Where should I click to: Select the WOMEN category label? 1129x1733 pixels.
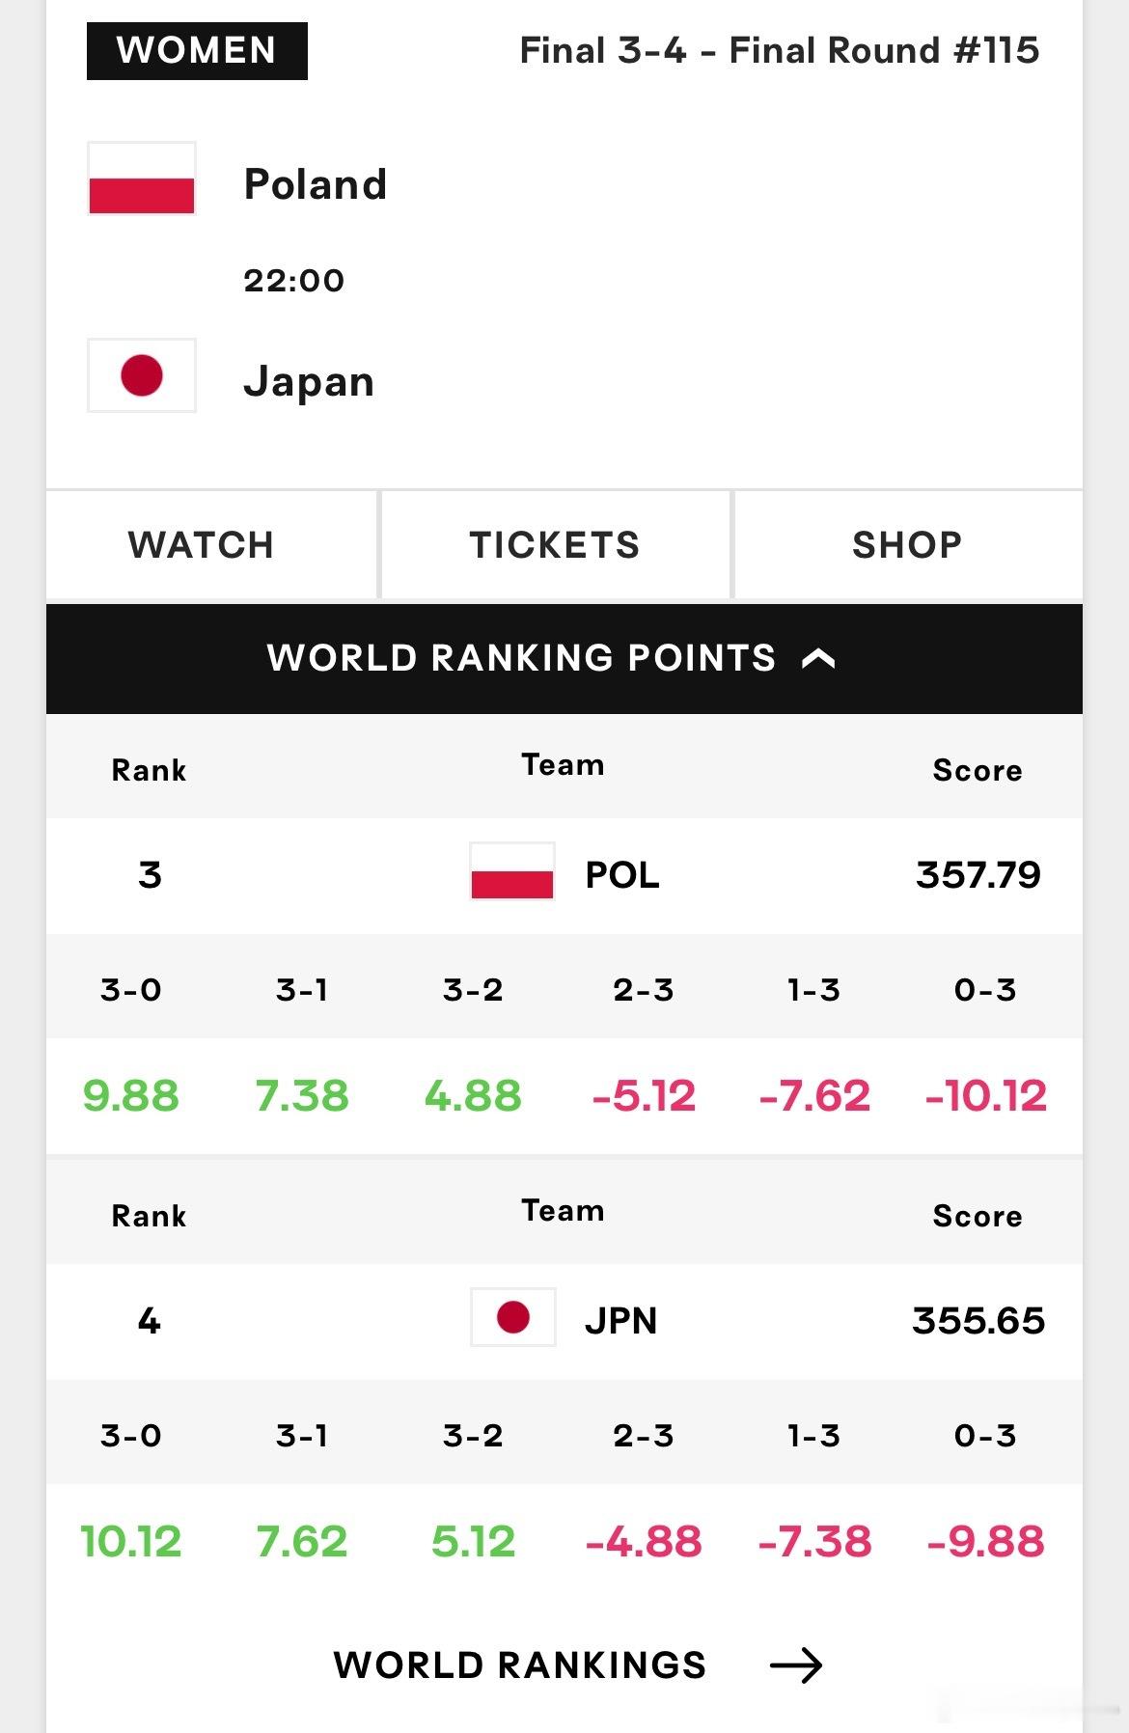pos(197,50)
